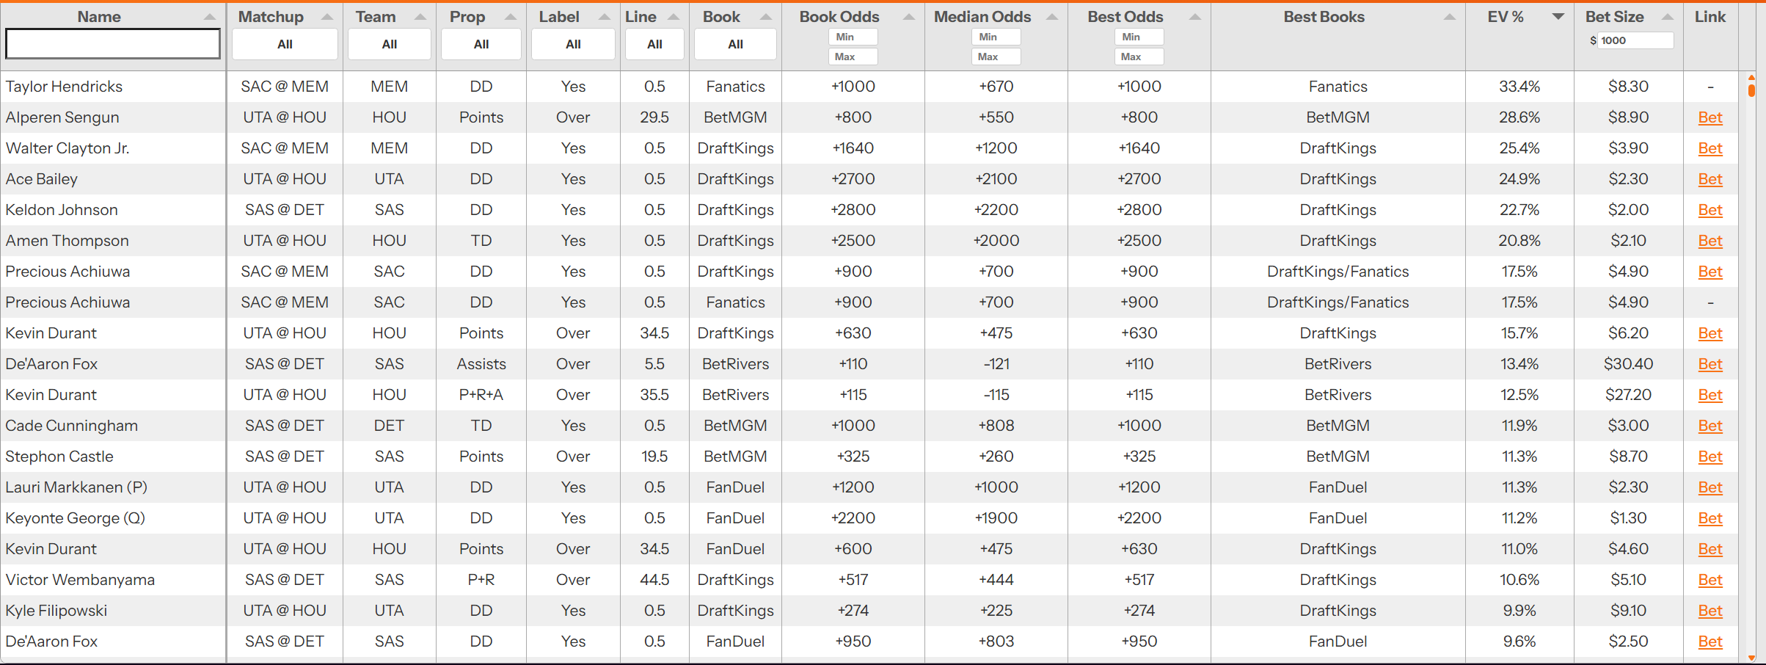Sort by Label column arrow

(x=605, y=17)
